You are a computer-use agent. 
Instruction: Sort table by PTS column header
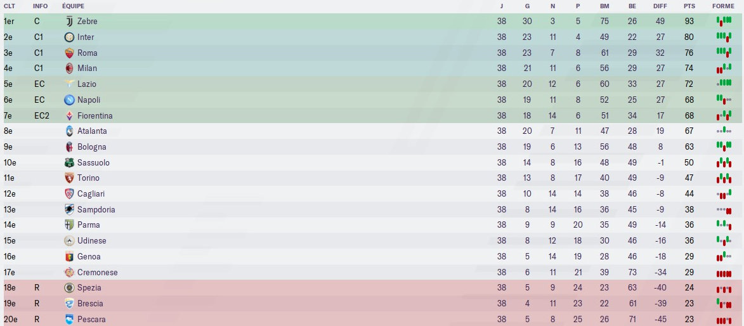(x=689, y=6)
